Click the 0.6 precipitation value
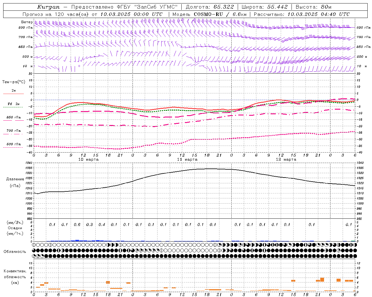The height and width of the screenshot is (297, 372). [77, 224]
